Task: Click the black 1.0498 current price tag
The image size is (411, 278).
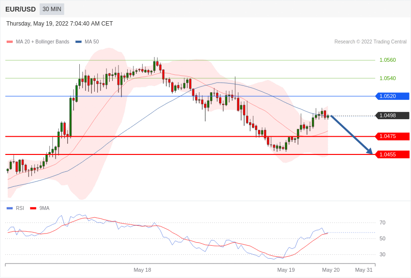Action: tap(393, 116)
